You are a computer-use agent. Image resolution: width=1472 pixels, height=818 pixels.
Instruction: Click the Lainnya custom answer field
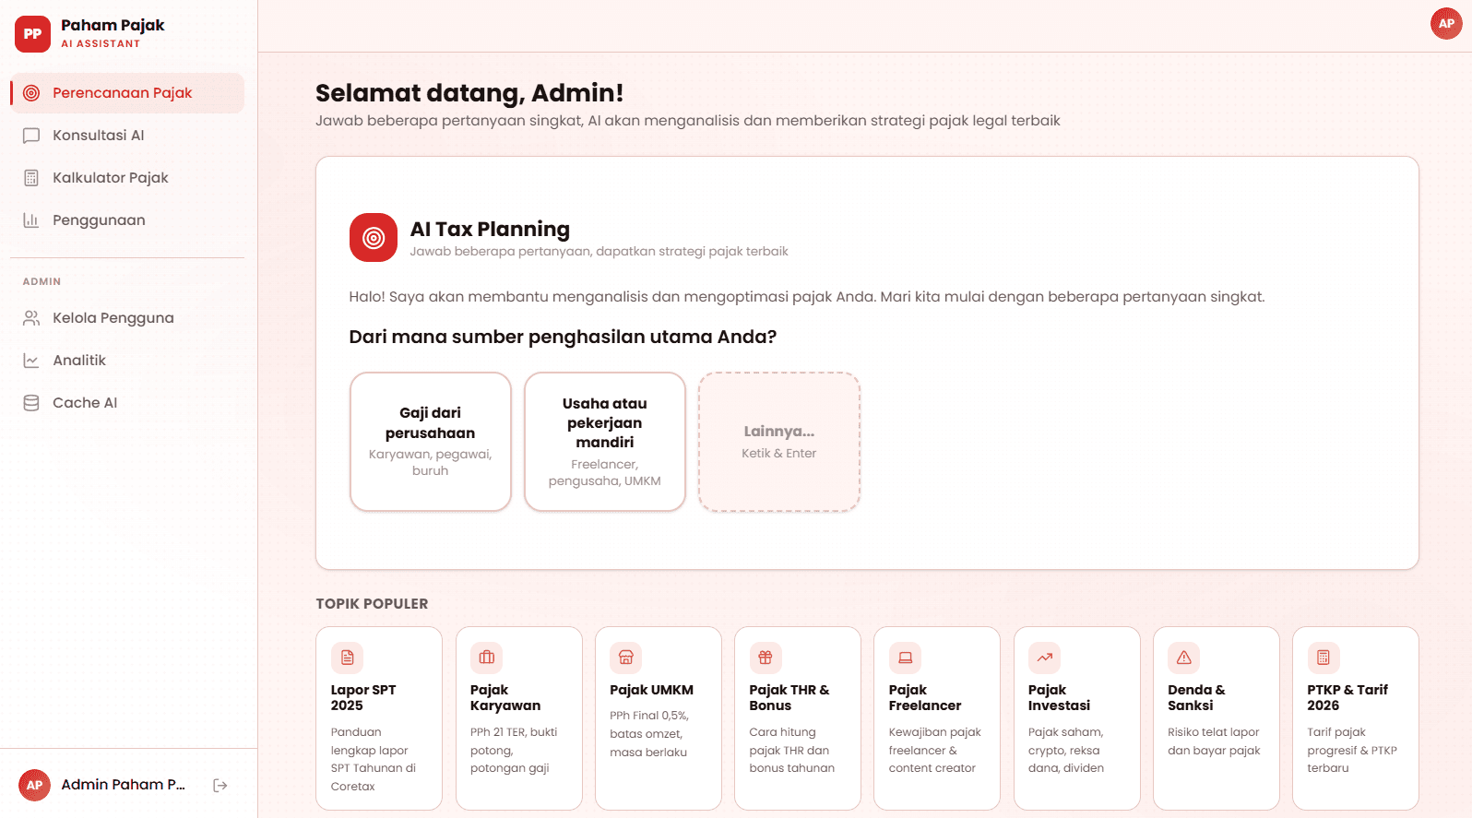tap(778, 441)
